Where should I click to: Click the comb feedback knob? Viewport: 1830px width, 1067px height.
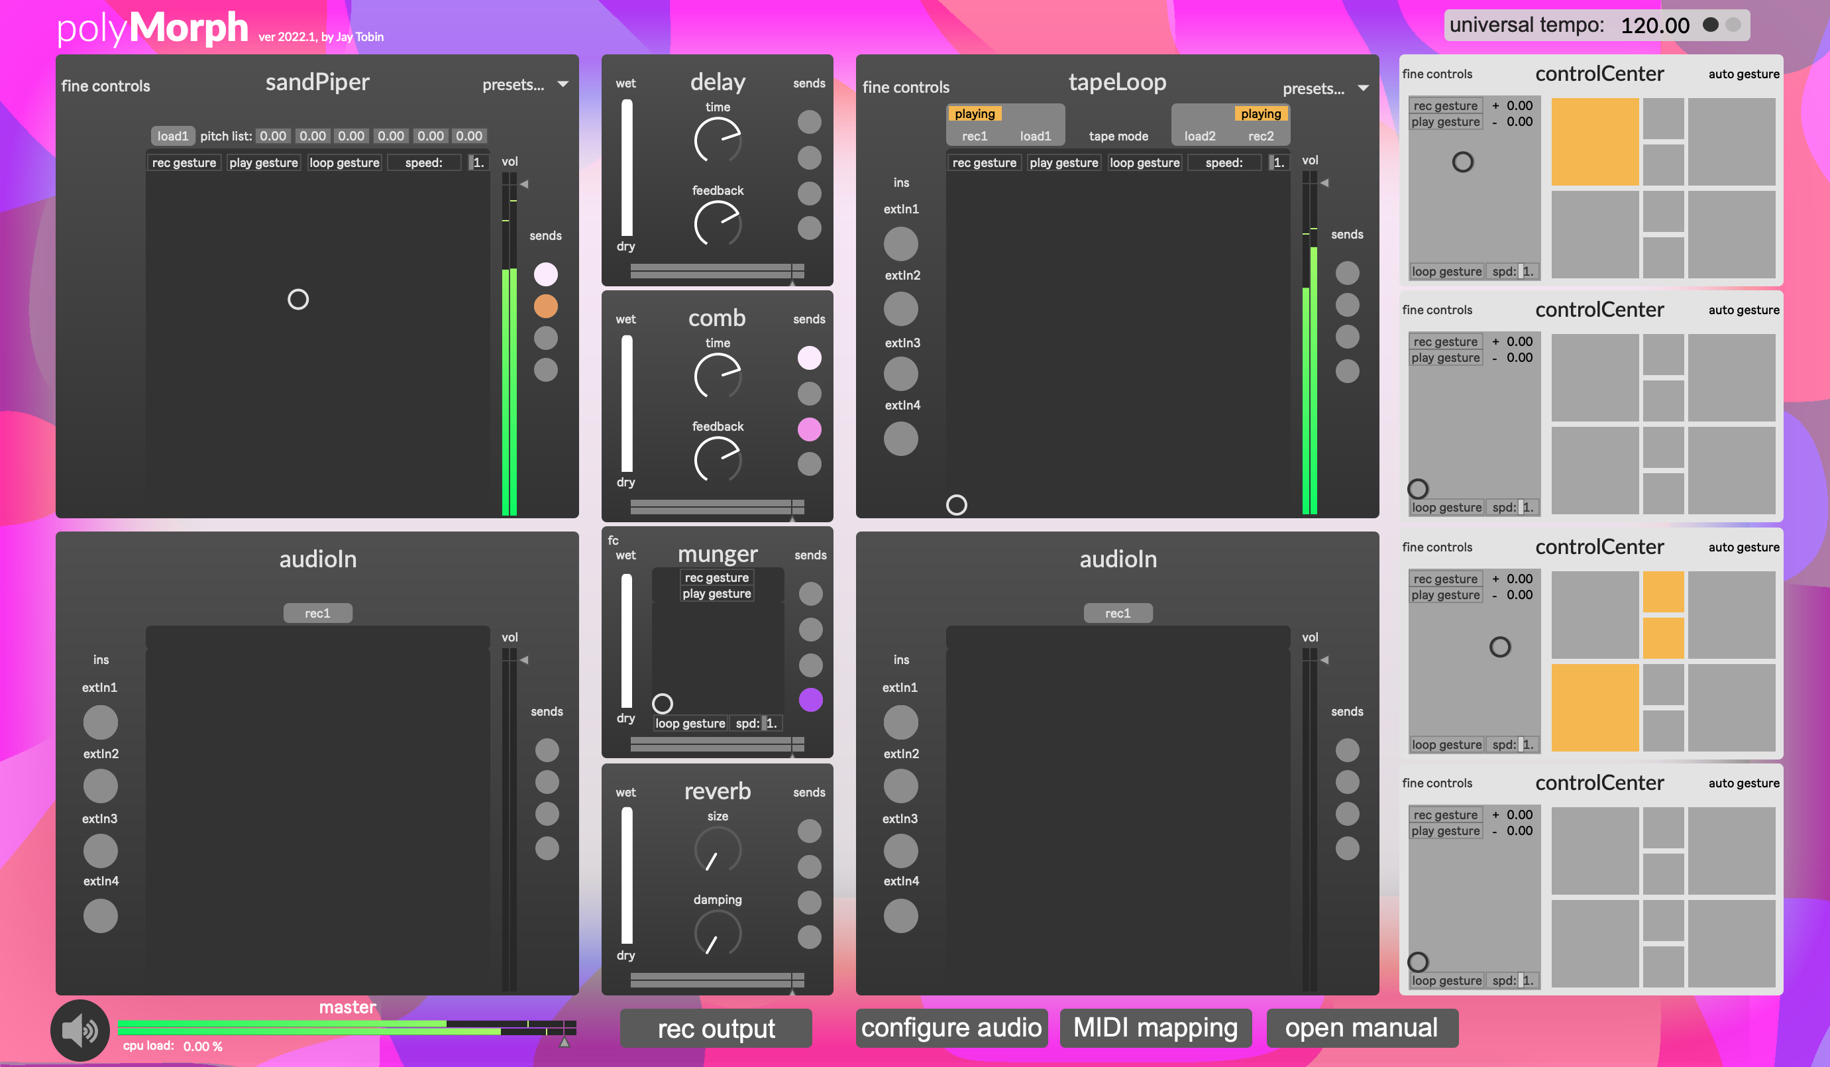[718, 461]
